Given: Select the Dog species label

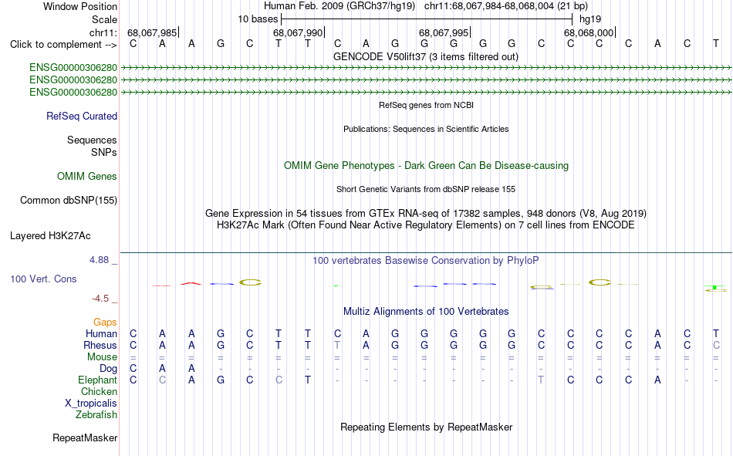Looking at the screenshot, I should coord(109,369).
